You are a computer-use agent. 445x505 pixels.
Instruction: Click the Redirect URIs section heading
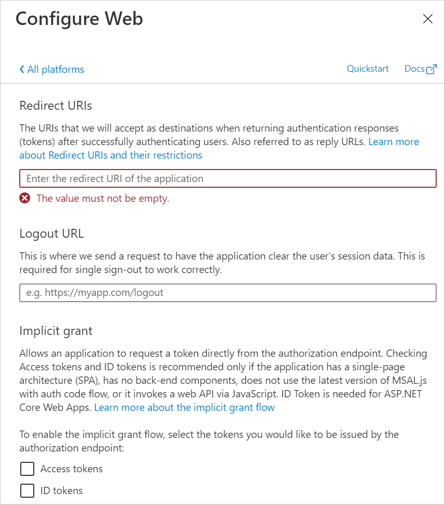click(56, 106)
